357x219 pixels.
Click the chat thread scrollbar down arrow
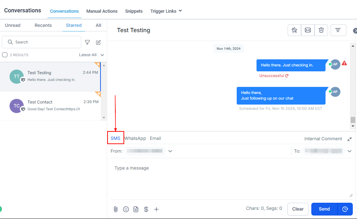click(x=353, y=126)
